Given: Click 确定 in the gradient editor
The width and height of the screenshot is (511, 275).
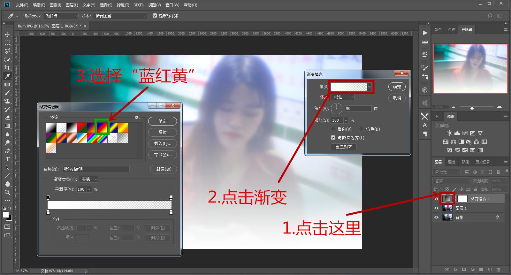Looking at the screenshot, I should point(163,121).
